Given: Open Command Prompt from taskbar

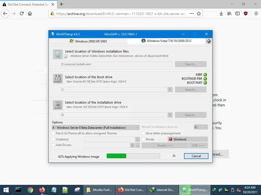Looking at the screenshot, I should click(x=18, y=190).
